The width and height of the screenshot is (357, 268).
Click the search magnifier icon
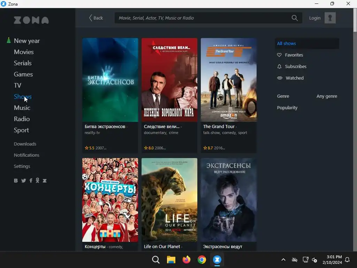click(x=295, y=18)
